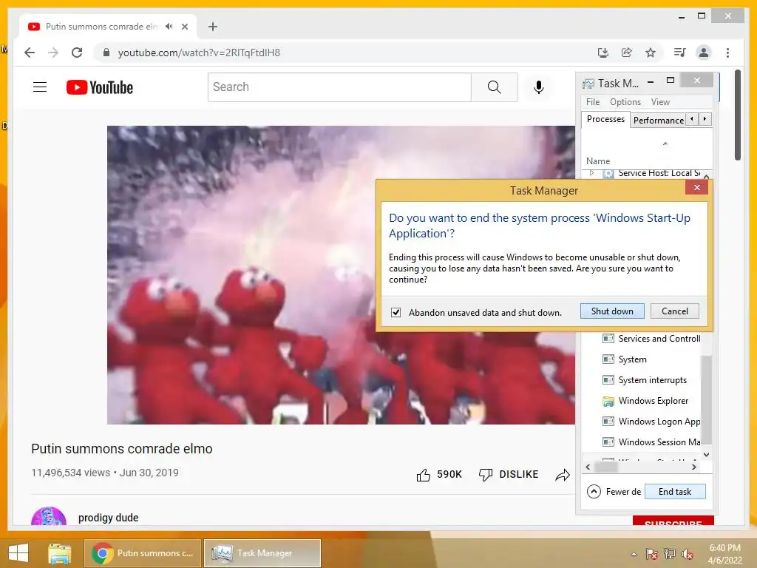Share the video using the arrow icon
757x568 pixels.
point(563,475)
